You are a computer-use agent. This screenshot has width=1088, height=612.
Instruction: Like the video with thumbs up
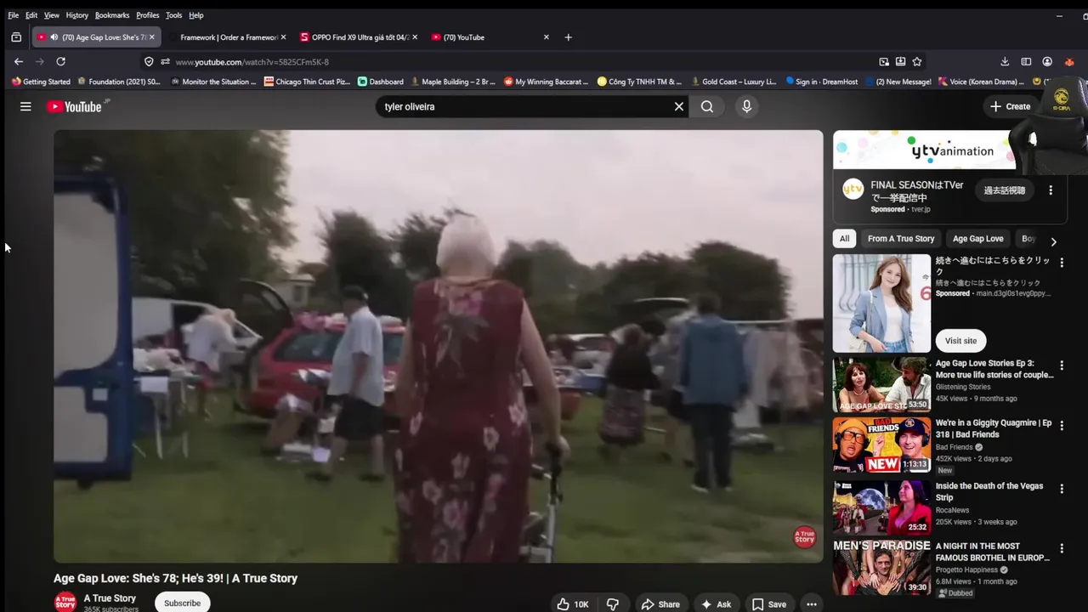(573, 603)
